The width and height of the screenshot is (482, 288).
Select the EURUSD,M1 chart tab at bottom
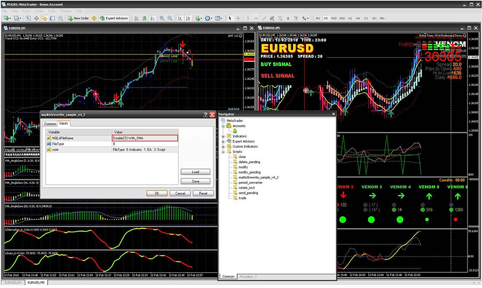pos(13,282)
